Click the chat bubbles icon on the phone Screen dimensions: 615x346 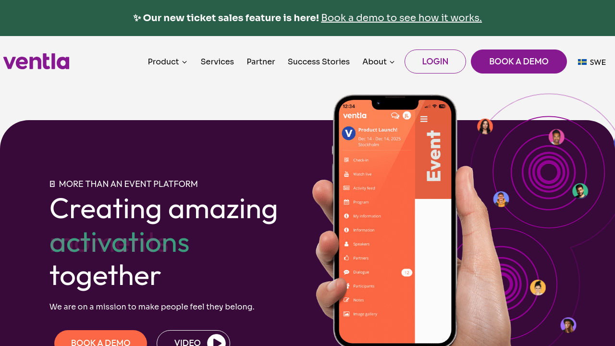click(395, 115)
